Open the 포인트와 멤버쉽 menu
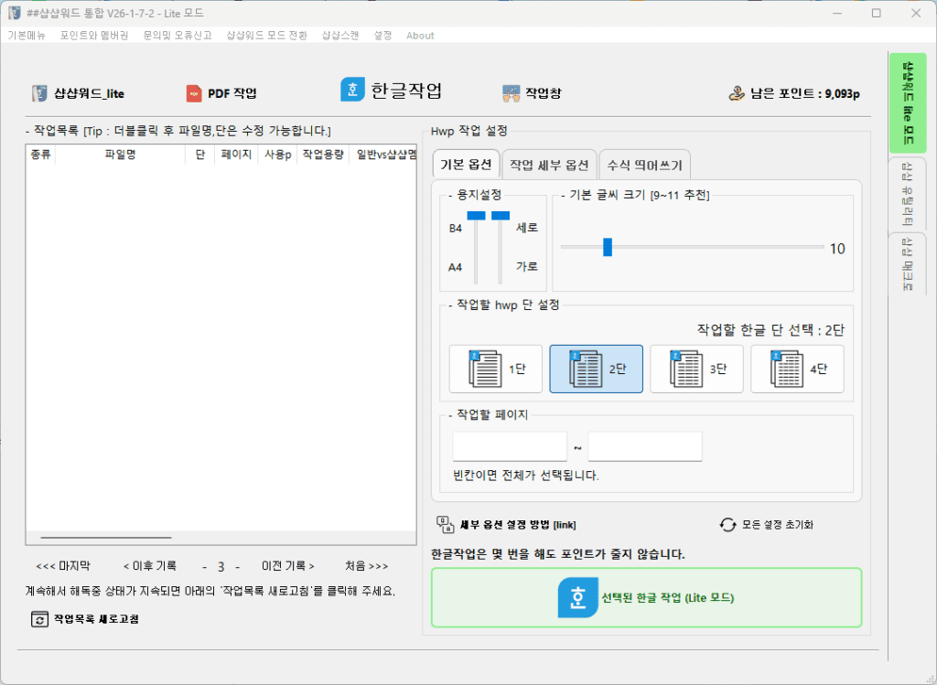This screenshot has height=685, width=937. pyautogui.click(x=92, y=35)
